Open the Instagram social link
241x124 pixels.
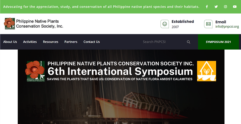pyautogui.click(x=225, y=7)
